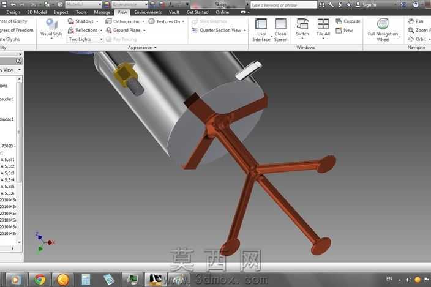
Task: Click the binoculars search icon
Action: (x=322, y=5)
